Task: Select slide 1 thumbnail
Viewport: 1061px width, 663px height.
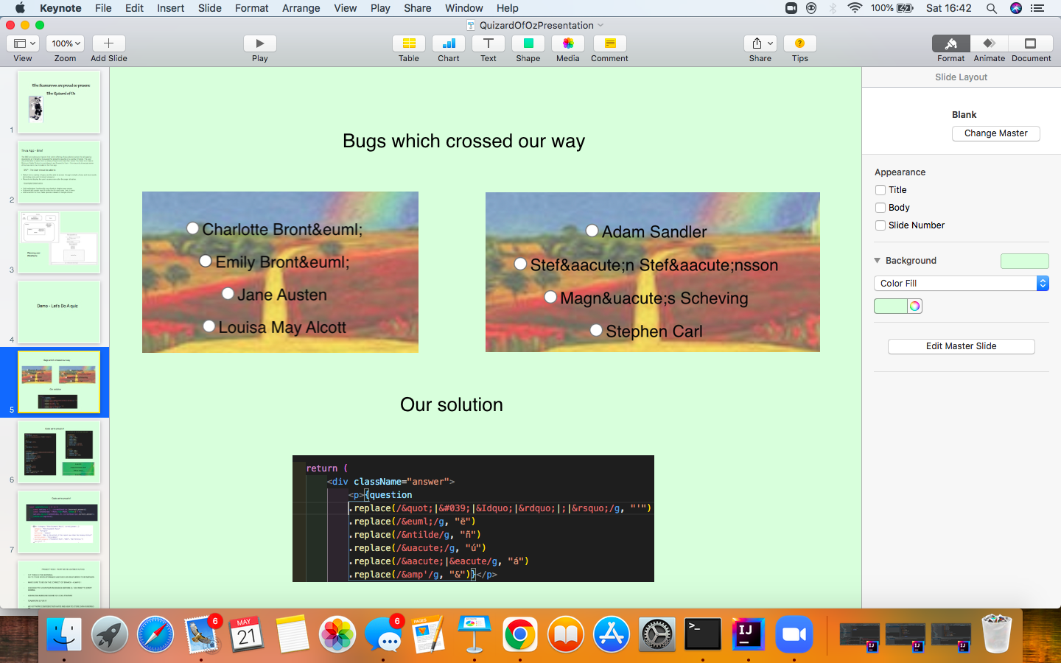Action: pos(59,102)
